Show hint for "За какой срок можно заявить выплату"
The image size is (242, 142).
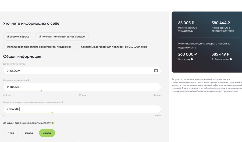pyautogui.click(x=53, y=123)
